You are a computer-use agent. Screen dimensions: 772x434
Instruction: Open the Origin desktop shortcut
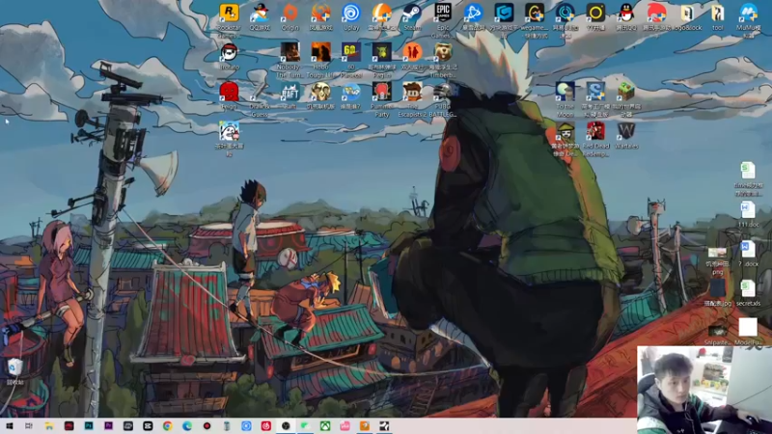tap(290, 14)
